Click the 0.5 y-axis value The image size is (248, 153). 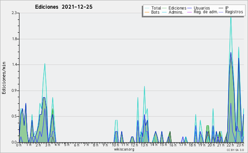[14, 116]
